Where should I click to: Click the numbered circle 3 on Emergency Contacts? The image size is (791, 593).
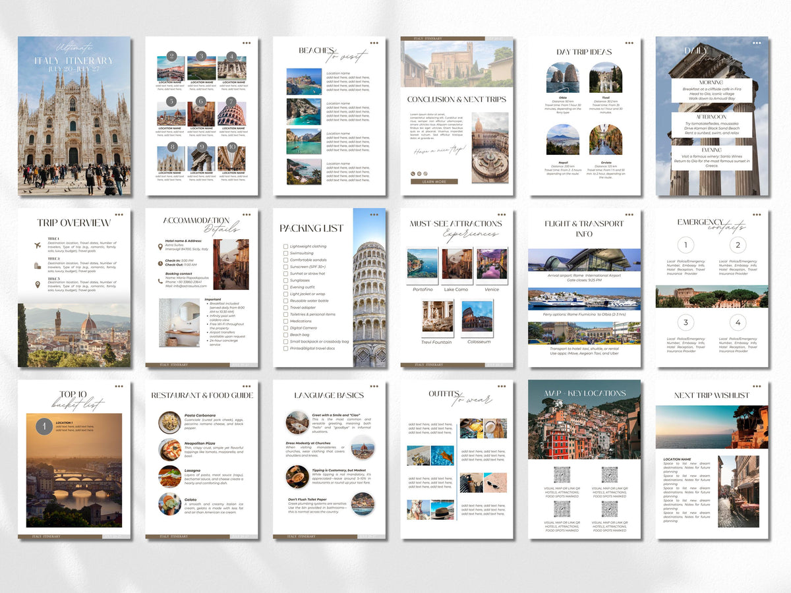[x=686, y=323]
